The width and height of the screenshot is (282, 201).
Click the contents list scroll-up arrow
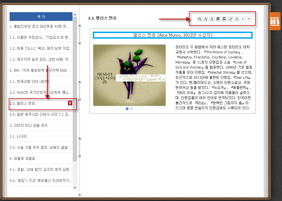pos(75,15)
